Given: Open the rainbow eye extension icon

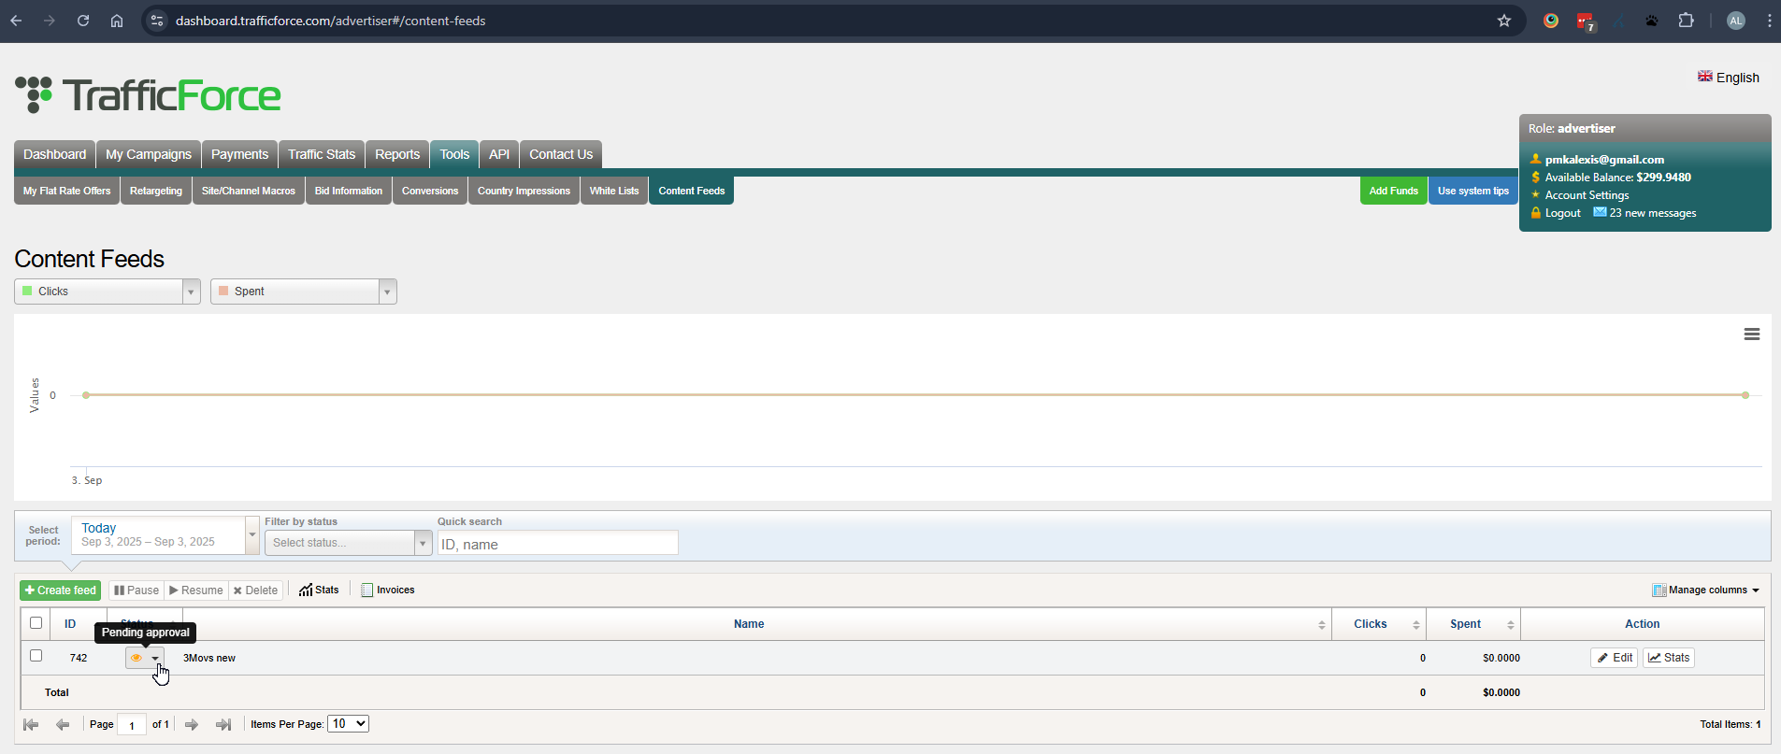Looking at the screenshot, I should pyautogui.click(x=1551, y=21).
